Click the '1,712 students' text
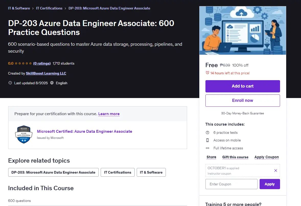301x206 pixels. [x=64, y=63]
